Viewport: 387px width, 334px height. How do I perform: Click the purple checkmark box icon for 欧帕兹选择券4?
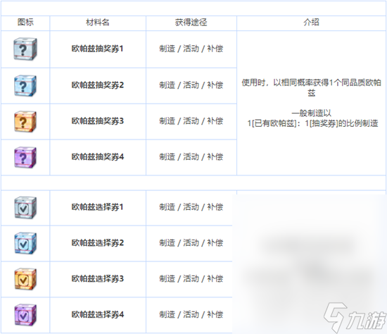(25, 315)
